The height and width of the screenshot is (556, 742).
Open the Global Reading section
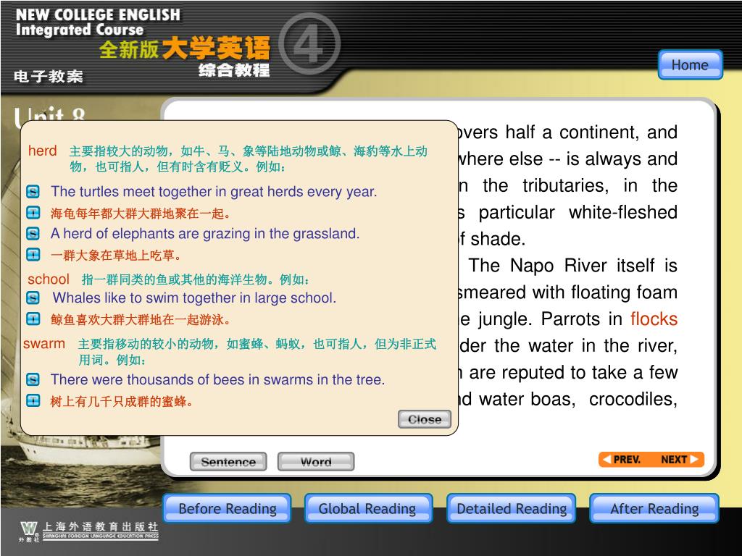(367, 509)
